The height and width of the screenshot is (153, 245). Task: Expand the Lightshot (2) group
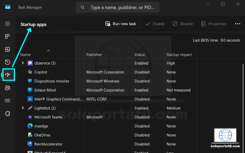click(x=23, y=108)
